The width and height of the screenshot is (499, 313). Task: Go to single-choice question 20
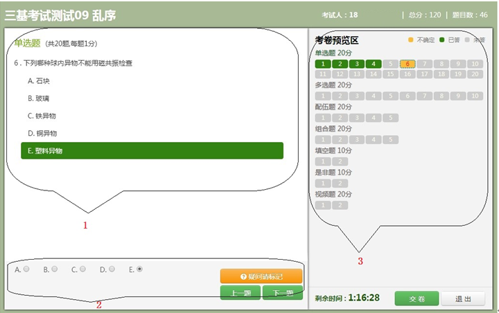tap(475, 74)
